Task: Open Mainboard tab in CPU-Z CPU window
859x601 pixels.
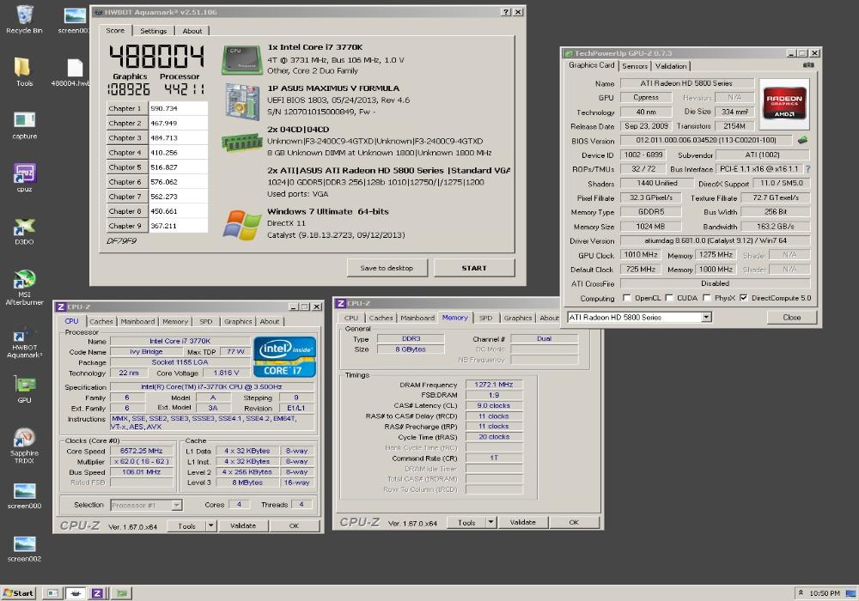Action: [137, 322]
